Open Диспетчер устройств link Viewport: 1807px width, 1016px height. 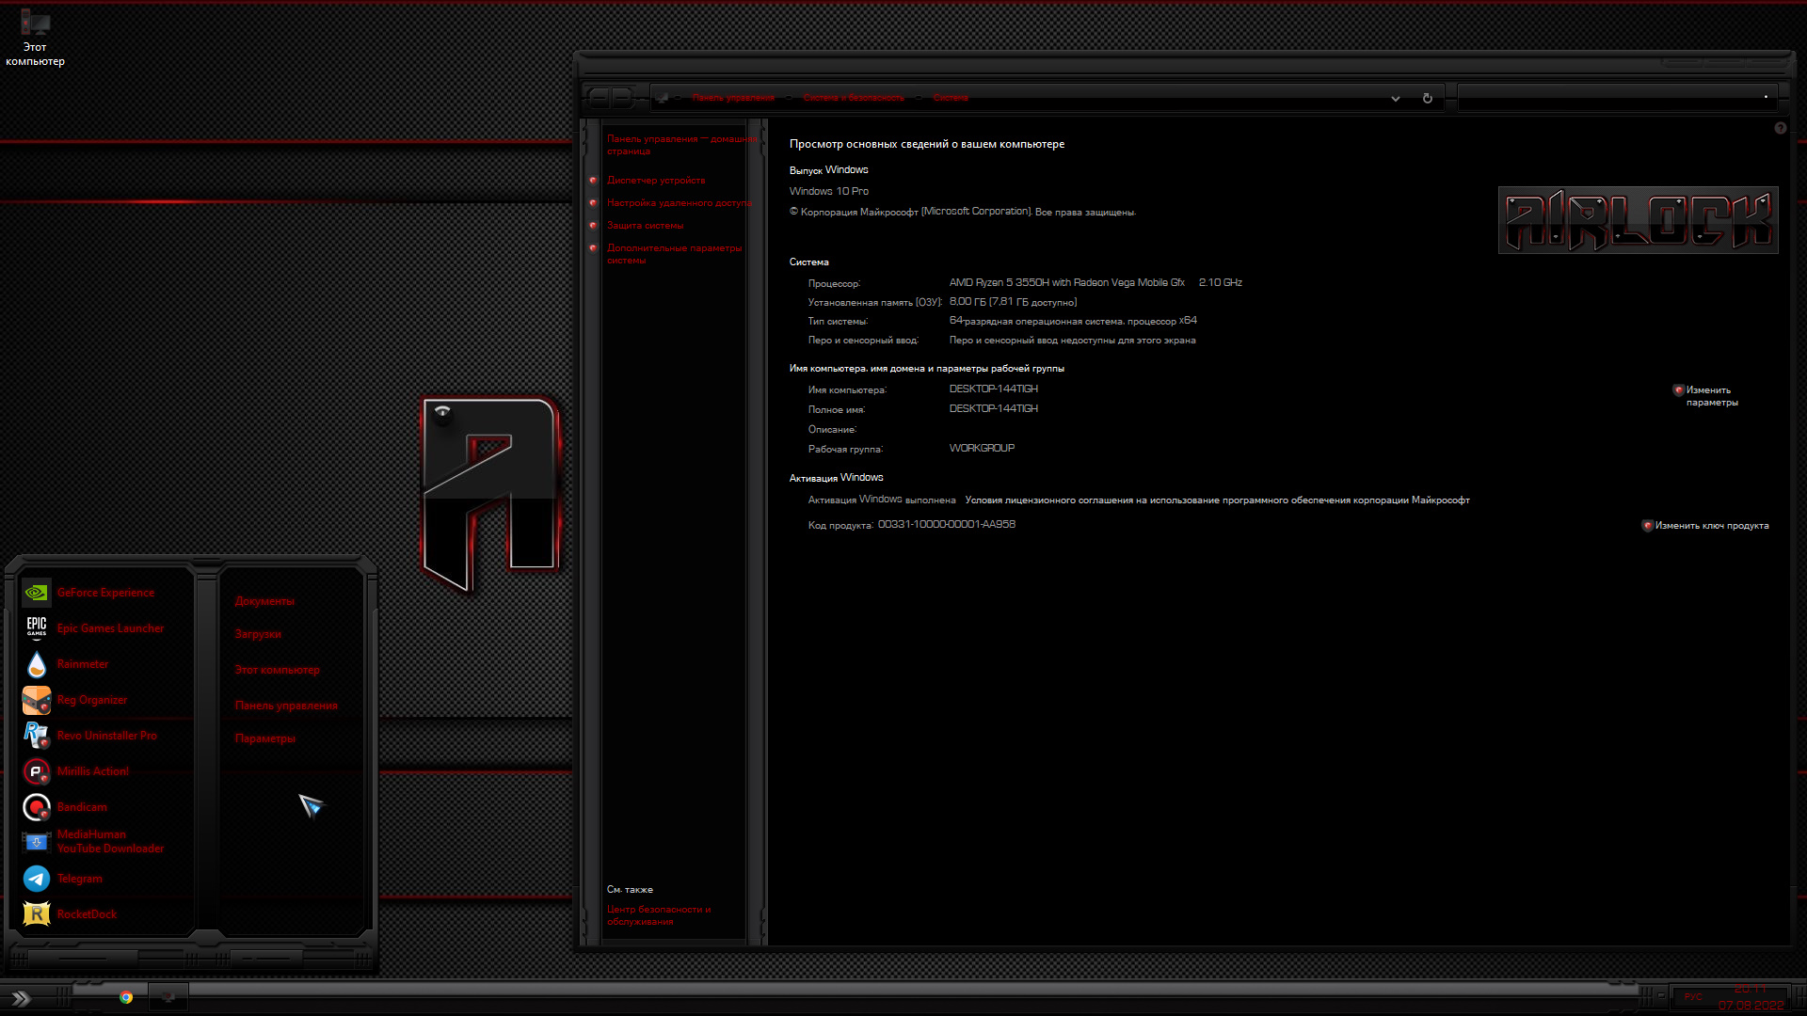click(656, 181)
